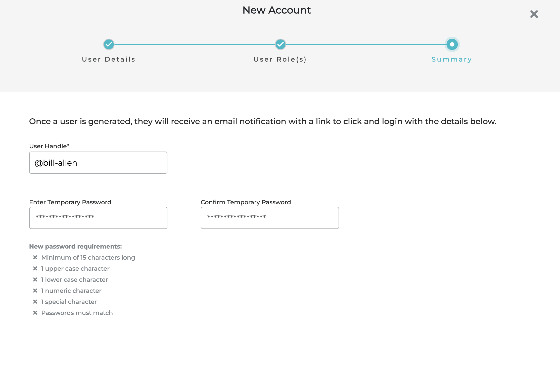Click the Passwords must match requirement text
The width and height of the screenshot is (560, 378).
pos(77,313)
